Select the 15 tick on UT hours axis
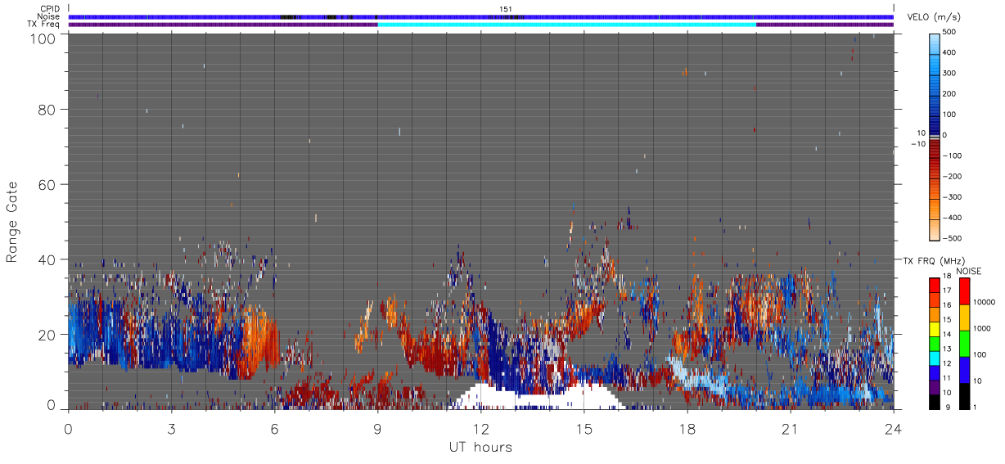The height and width of the screenshot is (464, 1005). pyautogui.click(x=584, y=428)
